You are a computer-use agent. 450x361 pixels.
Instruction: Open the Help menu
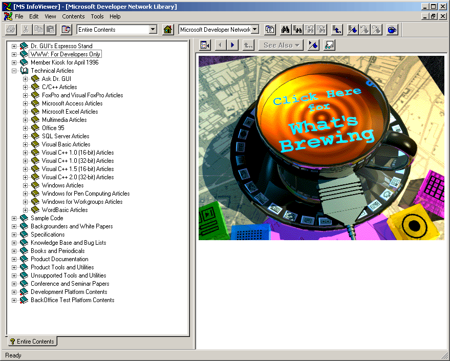[x=115, y=16]
